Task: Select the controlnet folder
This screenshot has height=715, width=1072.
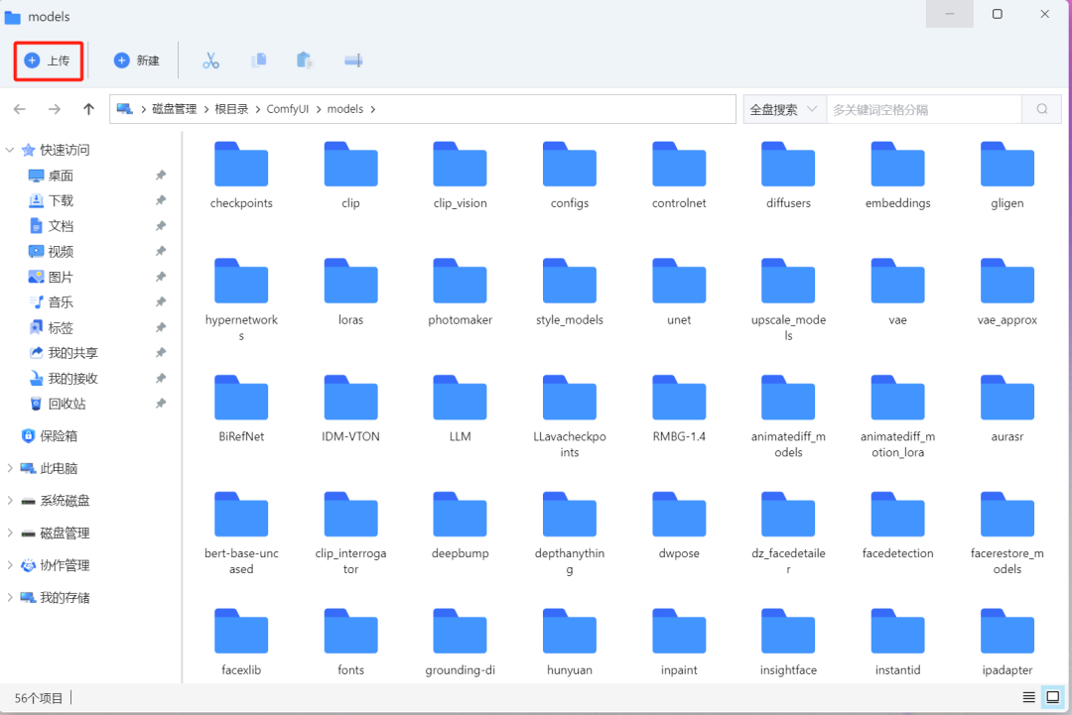Action: [x=679, y=175]
